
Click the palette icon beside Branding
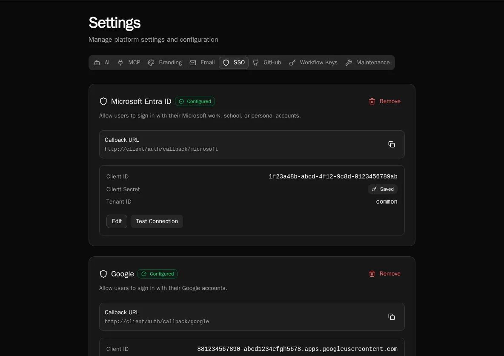click(x=151, y=63)
